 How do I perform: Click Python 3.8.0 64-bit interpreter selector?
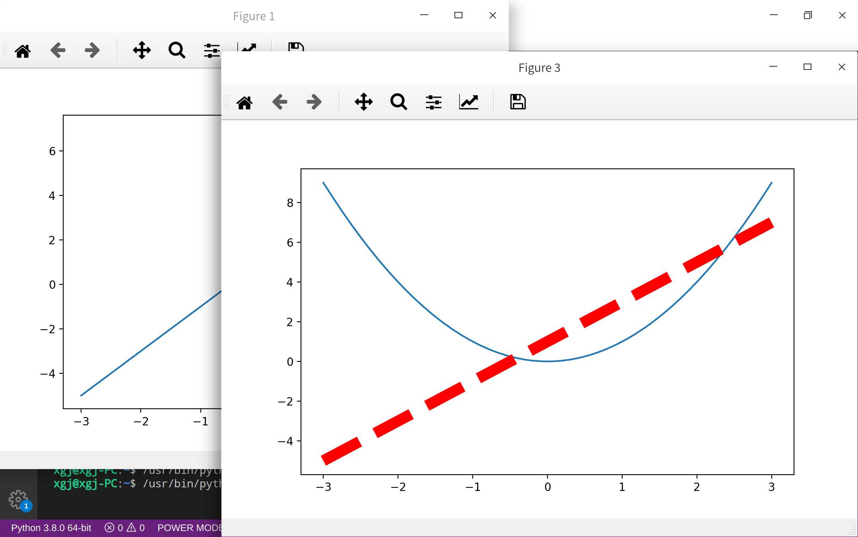click(51, 528)
